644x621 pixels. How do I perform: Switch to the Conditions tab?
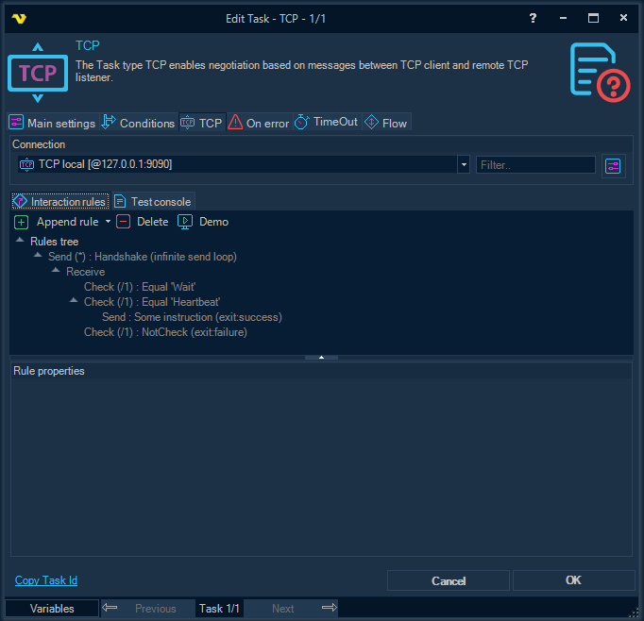138,123
